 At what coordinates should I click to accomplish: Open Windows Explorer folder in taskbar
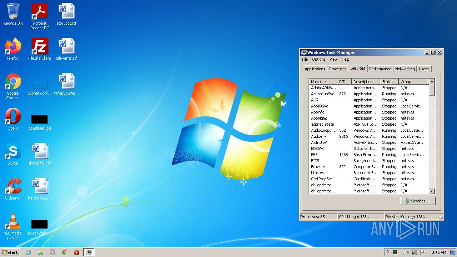40,252
